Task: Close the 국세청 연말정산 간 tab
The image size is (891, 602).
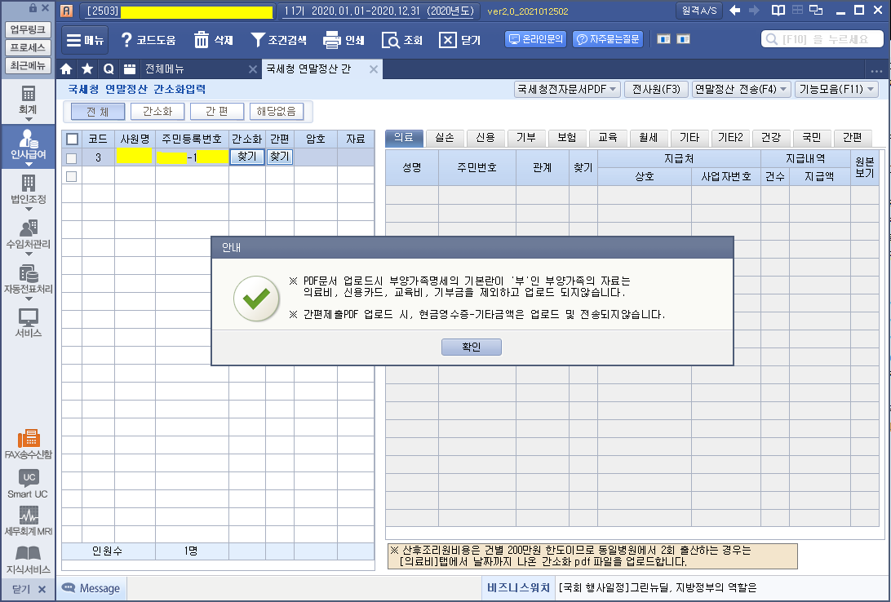Action: pyautogui.click(x=374, y=69)
